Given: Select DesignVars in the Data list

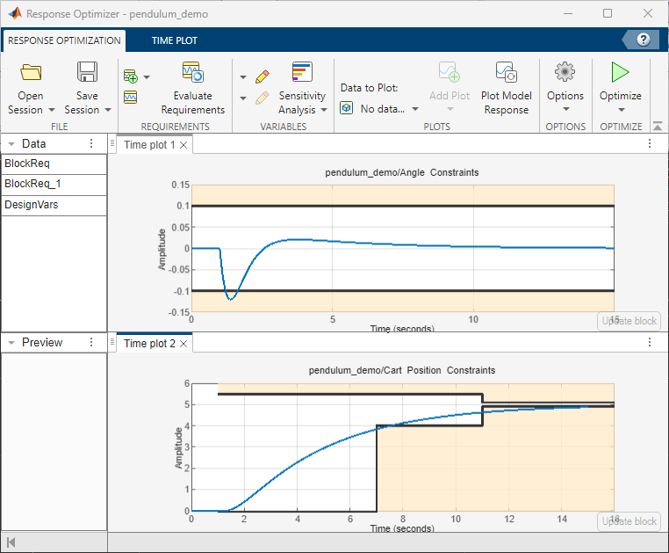Looking at the screenshot, I should 32,204.
